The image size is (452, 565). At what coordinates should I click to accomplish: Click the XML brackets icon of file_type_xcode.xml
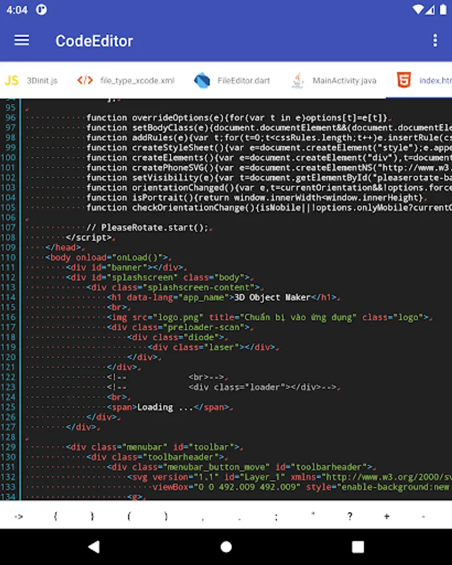85,80
